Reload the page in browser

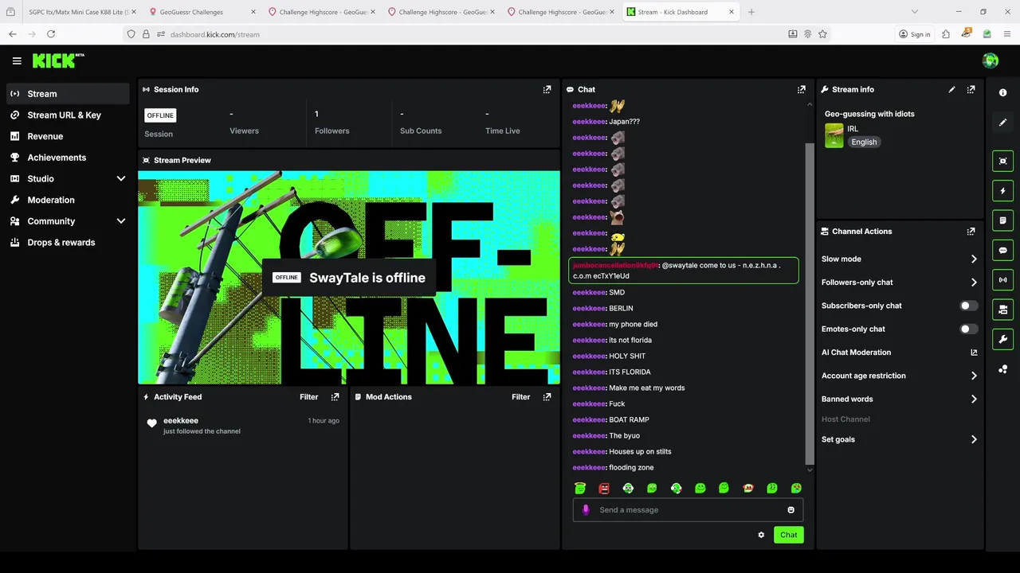point(51,34)
